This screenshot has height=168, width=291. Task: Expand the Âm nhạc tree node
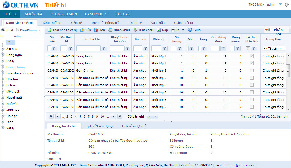(3, 49)
